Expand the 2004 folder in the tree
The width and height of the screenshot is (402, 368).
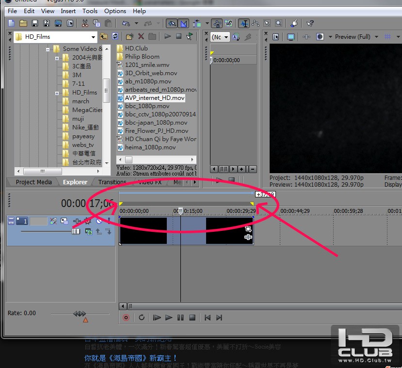pyautogui.click(x=57, y=59)
